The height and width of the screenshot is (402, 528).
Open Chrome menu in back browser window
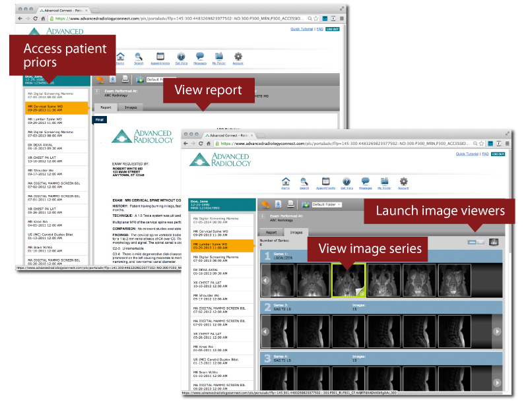(x=341, y=18)
